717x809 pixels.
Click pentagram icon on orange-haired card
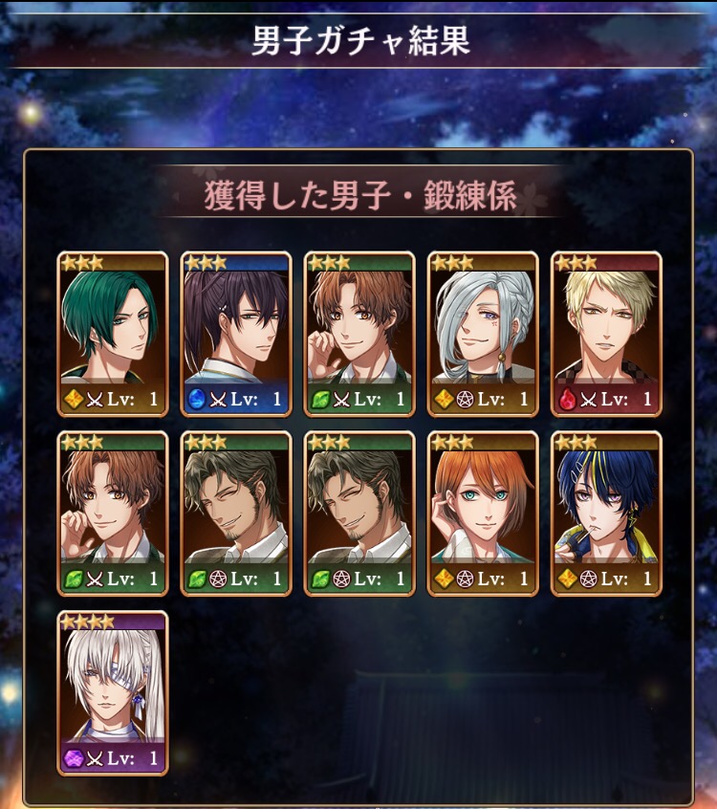(x=465, y=579)
